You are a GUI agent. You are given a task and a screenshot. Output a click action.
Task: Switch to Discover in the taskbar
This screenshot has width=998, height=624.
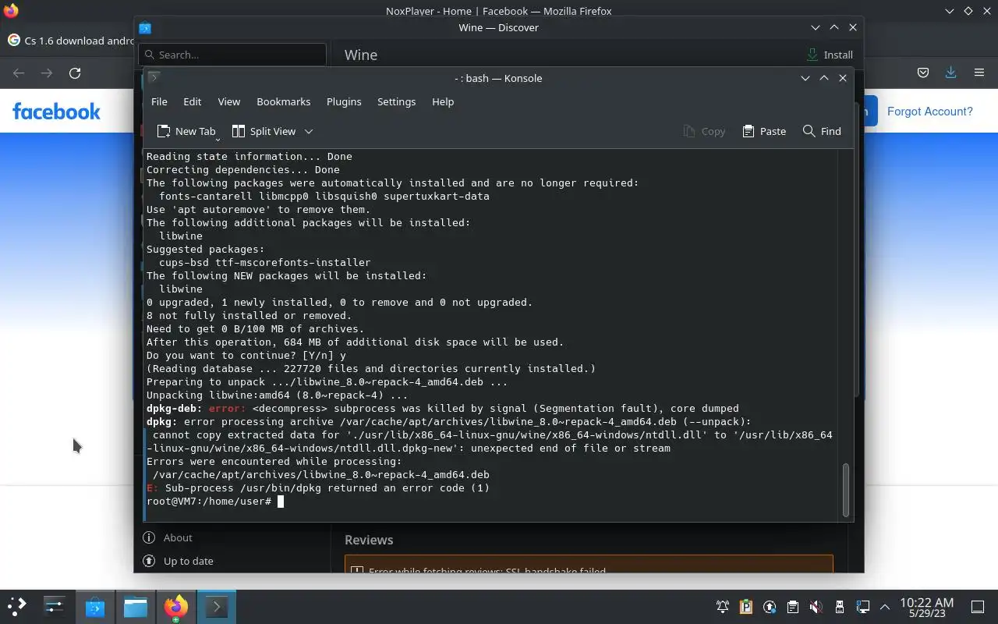point(95,606)
